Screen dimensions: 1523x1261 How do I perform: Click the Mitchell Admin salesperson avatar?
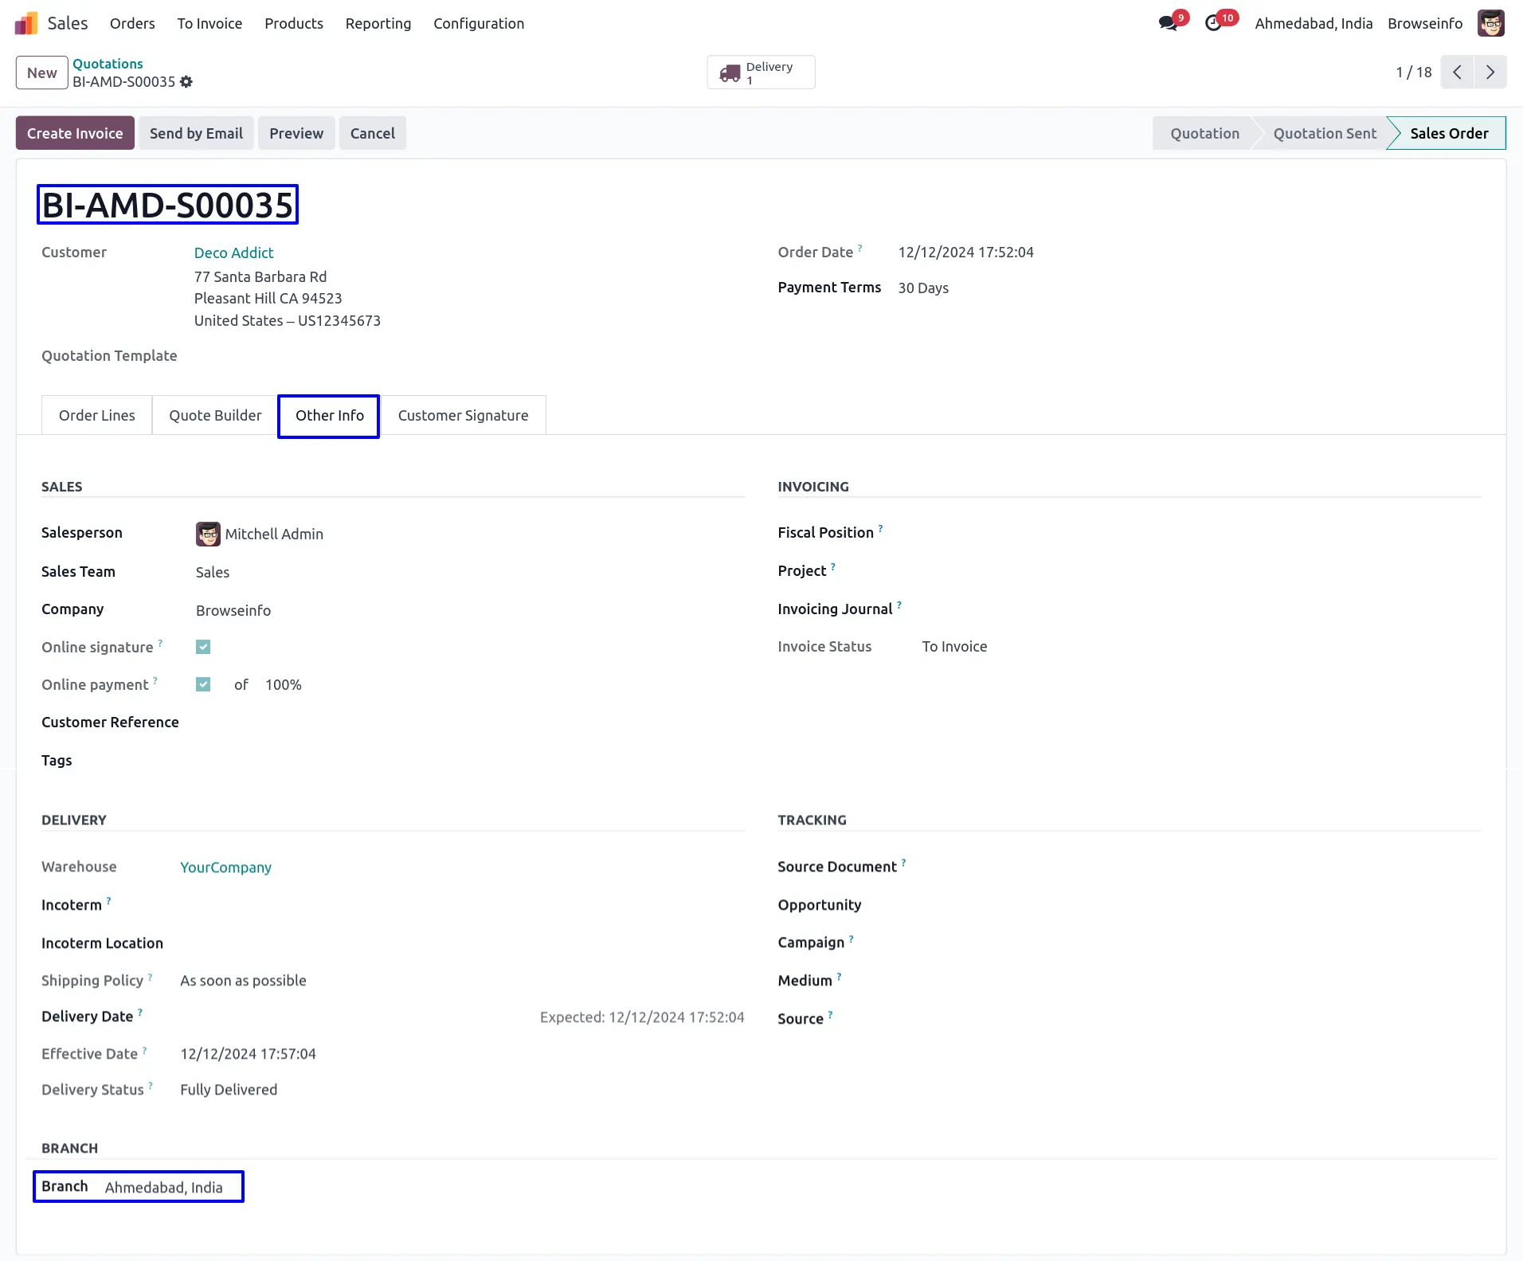(208, 534)
